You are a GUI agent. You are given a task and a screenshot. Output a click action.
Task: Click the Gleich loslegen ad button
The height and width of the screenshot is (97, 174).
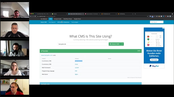(154, 60)
